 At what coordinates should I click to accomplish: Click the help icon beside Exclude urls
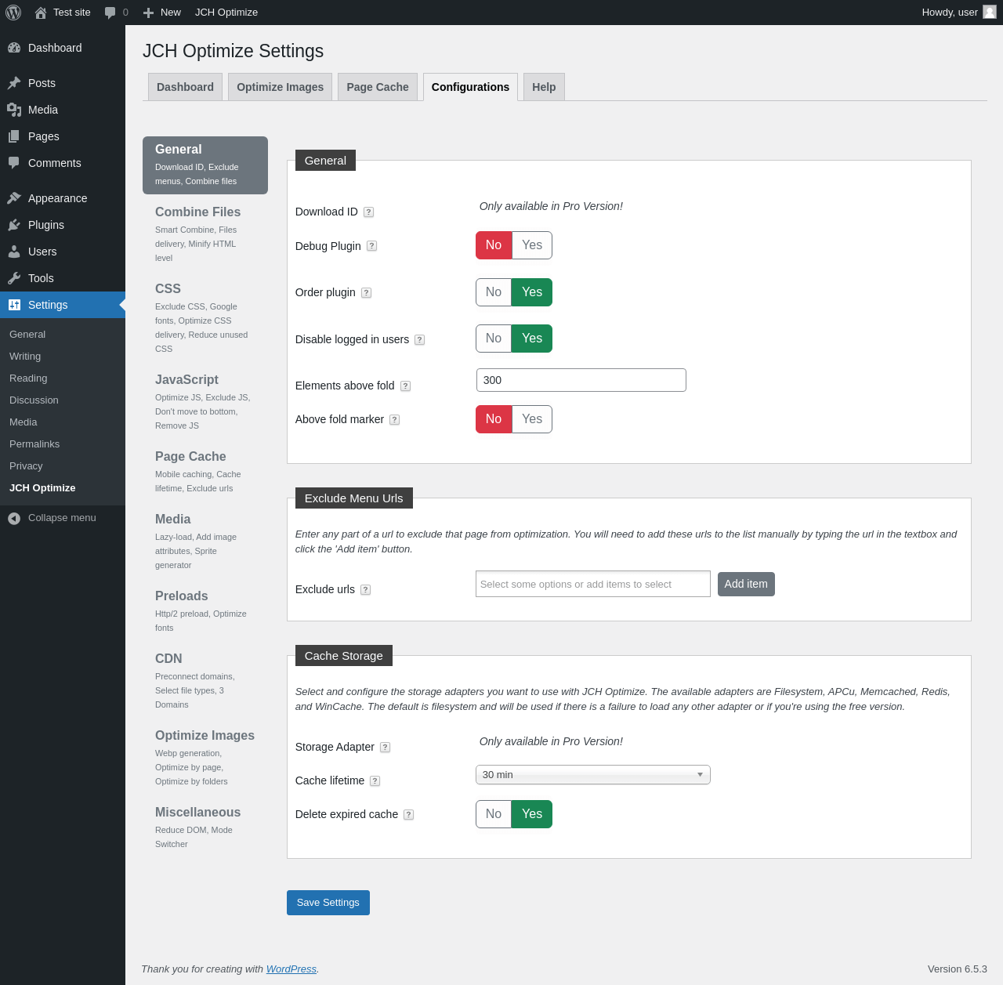365,590
